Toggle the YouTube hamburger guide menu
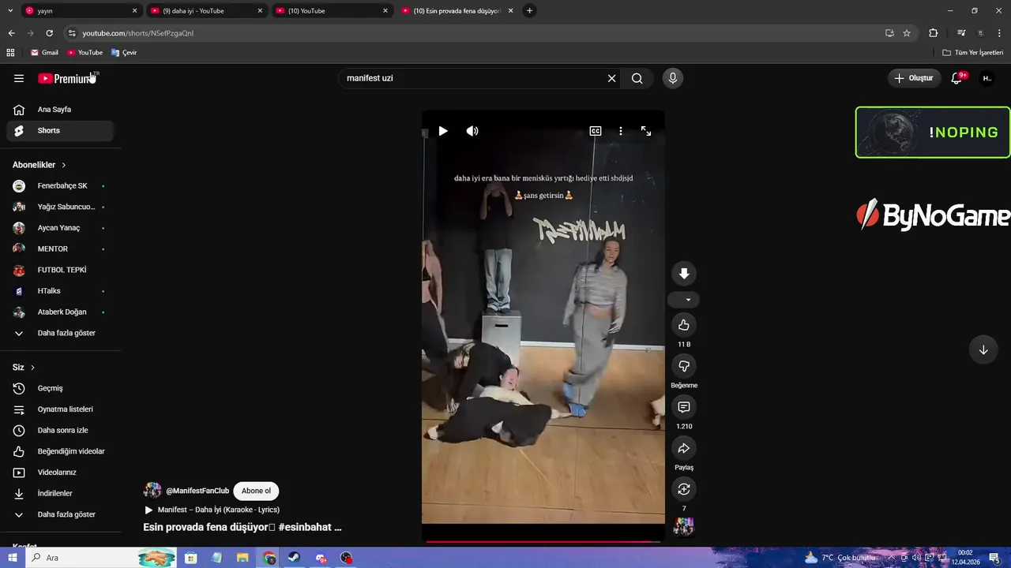 click(19, 78)
